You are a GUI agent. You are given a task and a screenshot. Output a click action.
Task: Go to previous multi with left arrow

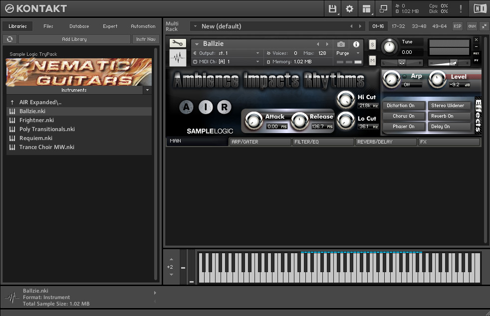351,26
